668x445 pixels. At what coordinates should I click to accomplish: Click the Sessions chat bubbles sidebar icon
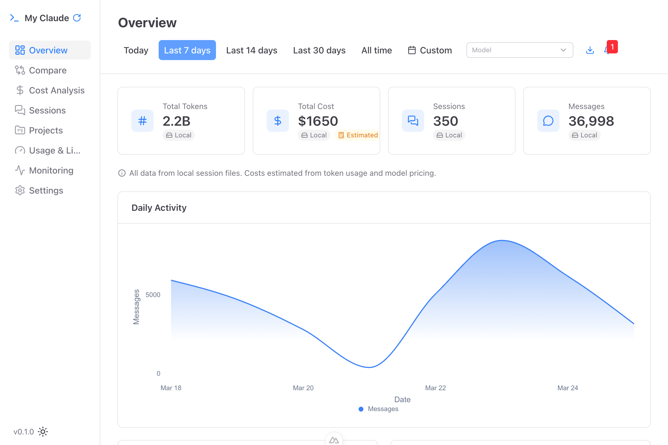[20, 110]
